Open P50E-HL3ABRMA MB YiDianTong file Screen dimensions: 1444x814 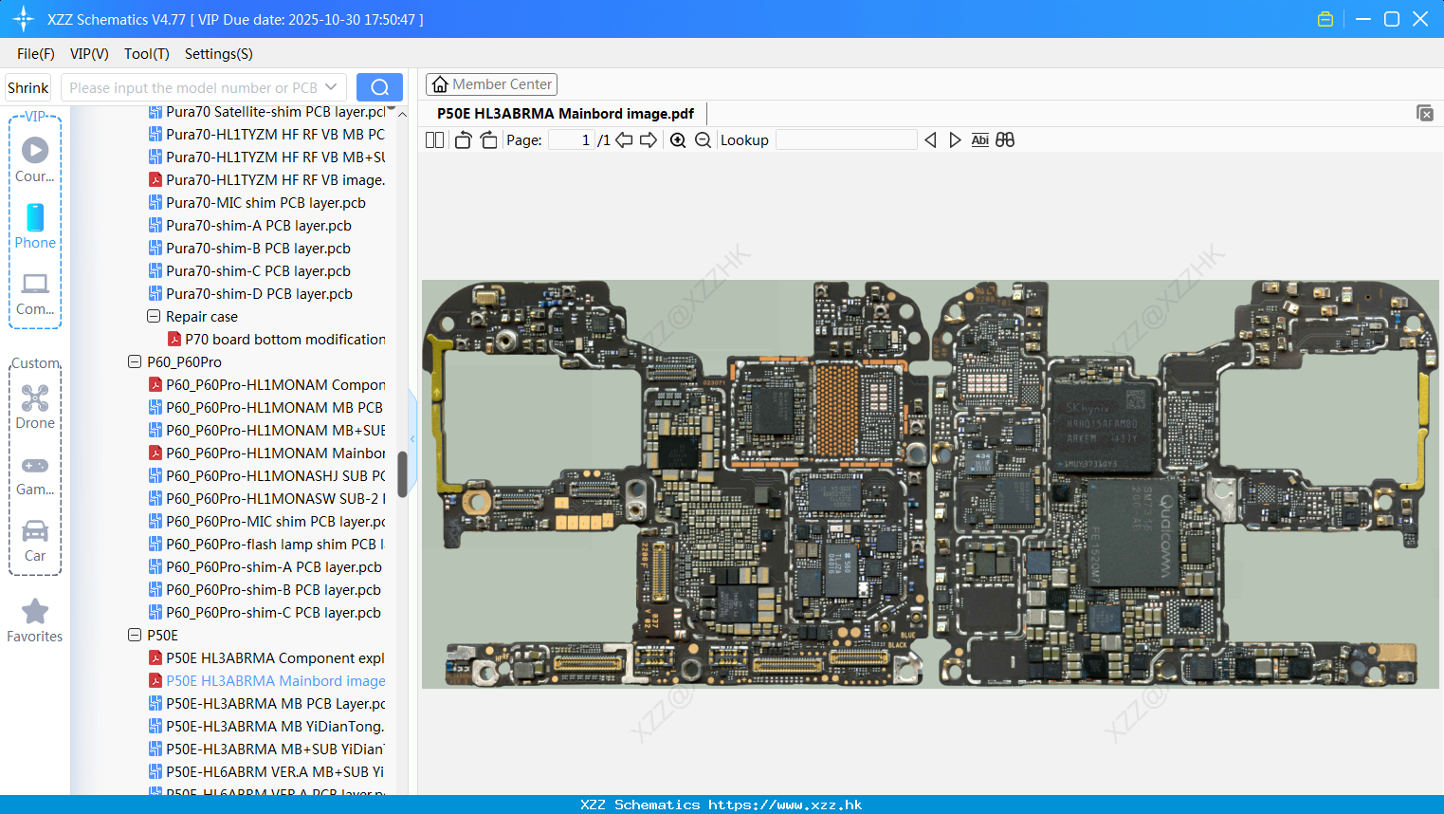click(x=266, y=727)
